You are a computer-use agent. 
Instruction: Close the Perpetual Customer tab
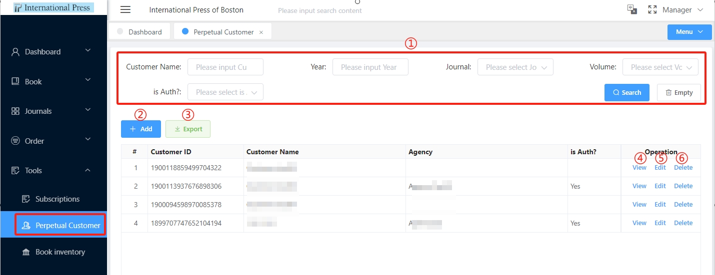click(x=261, y=32)
